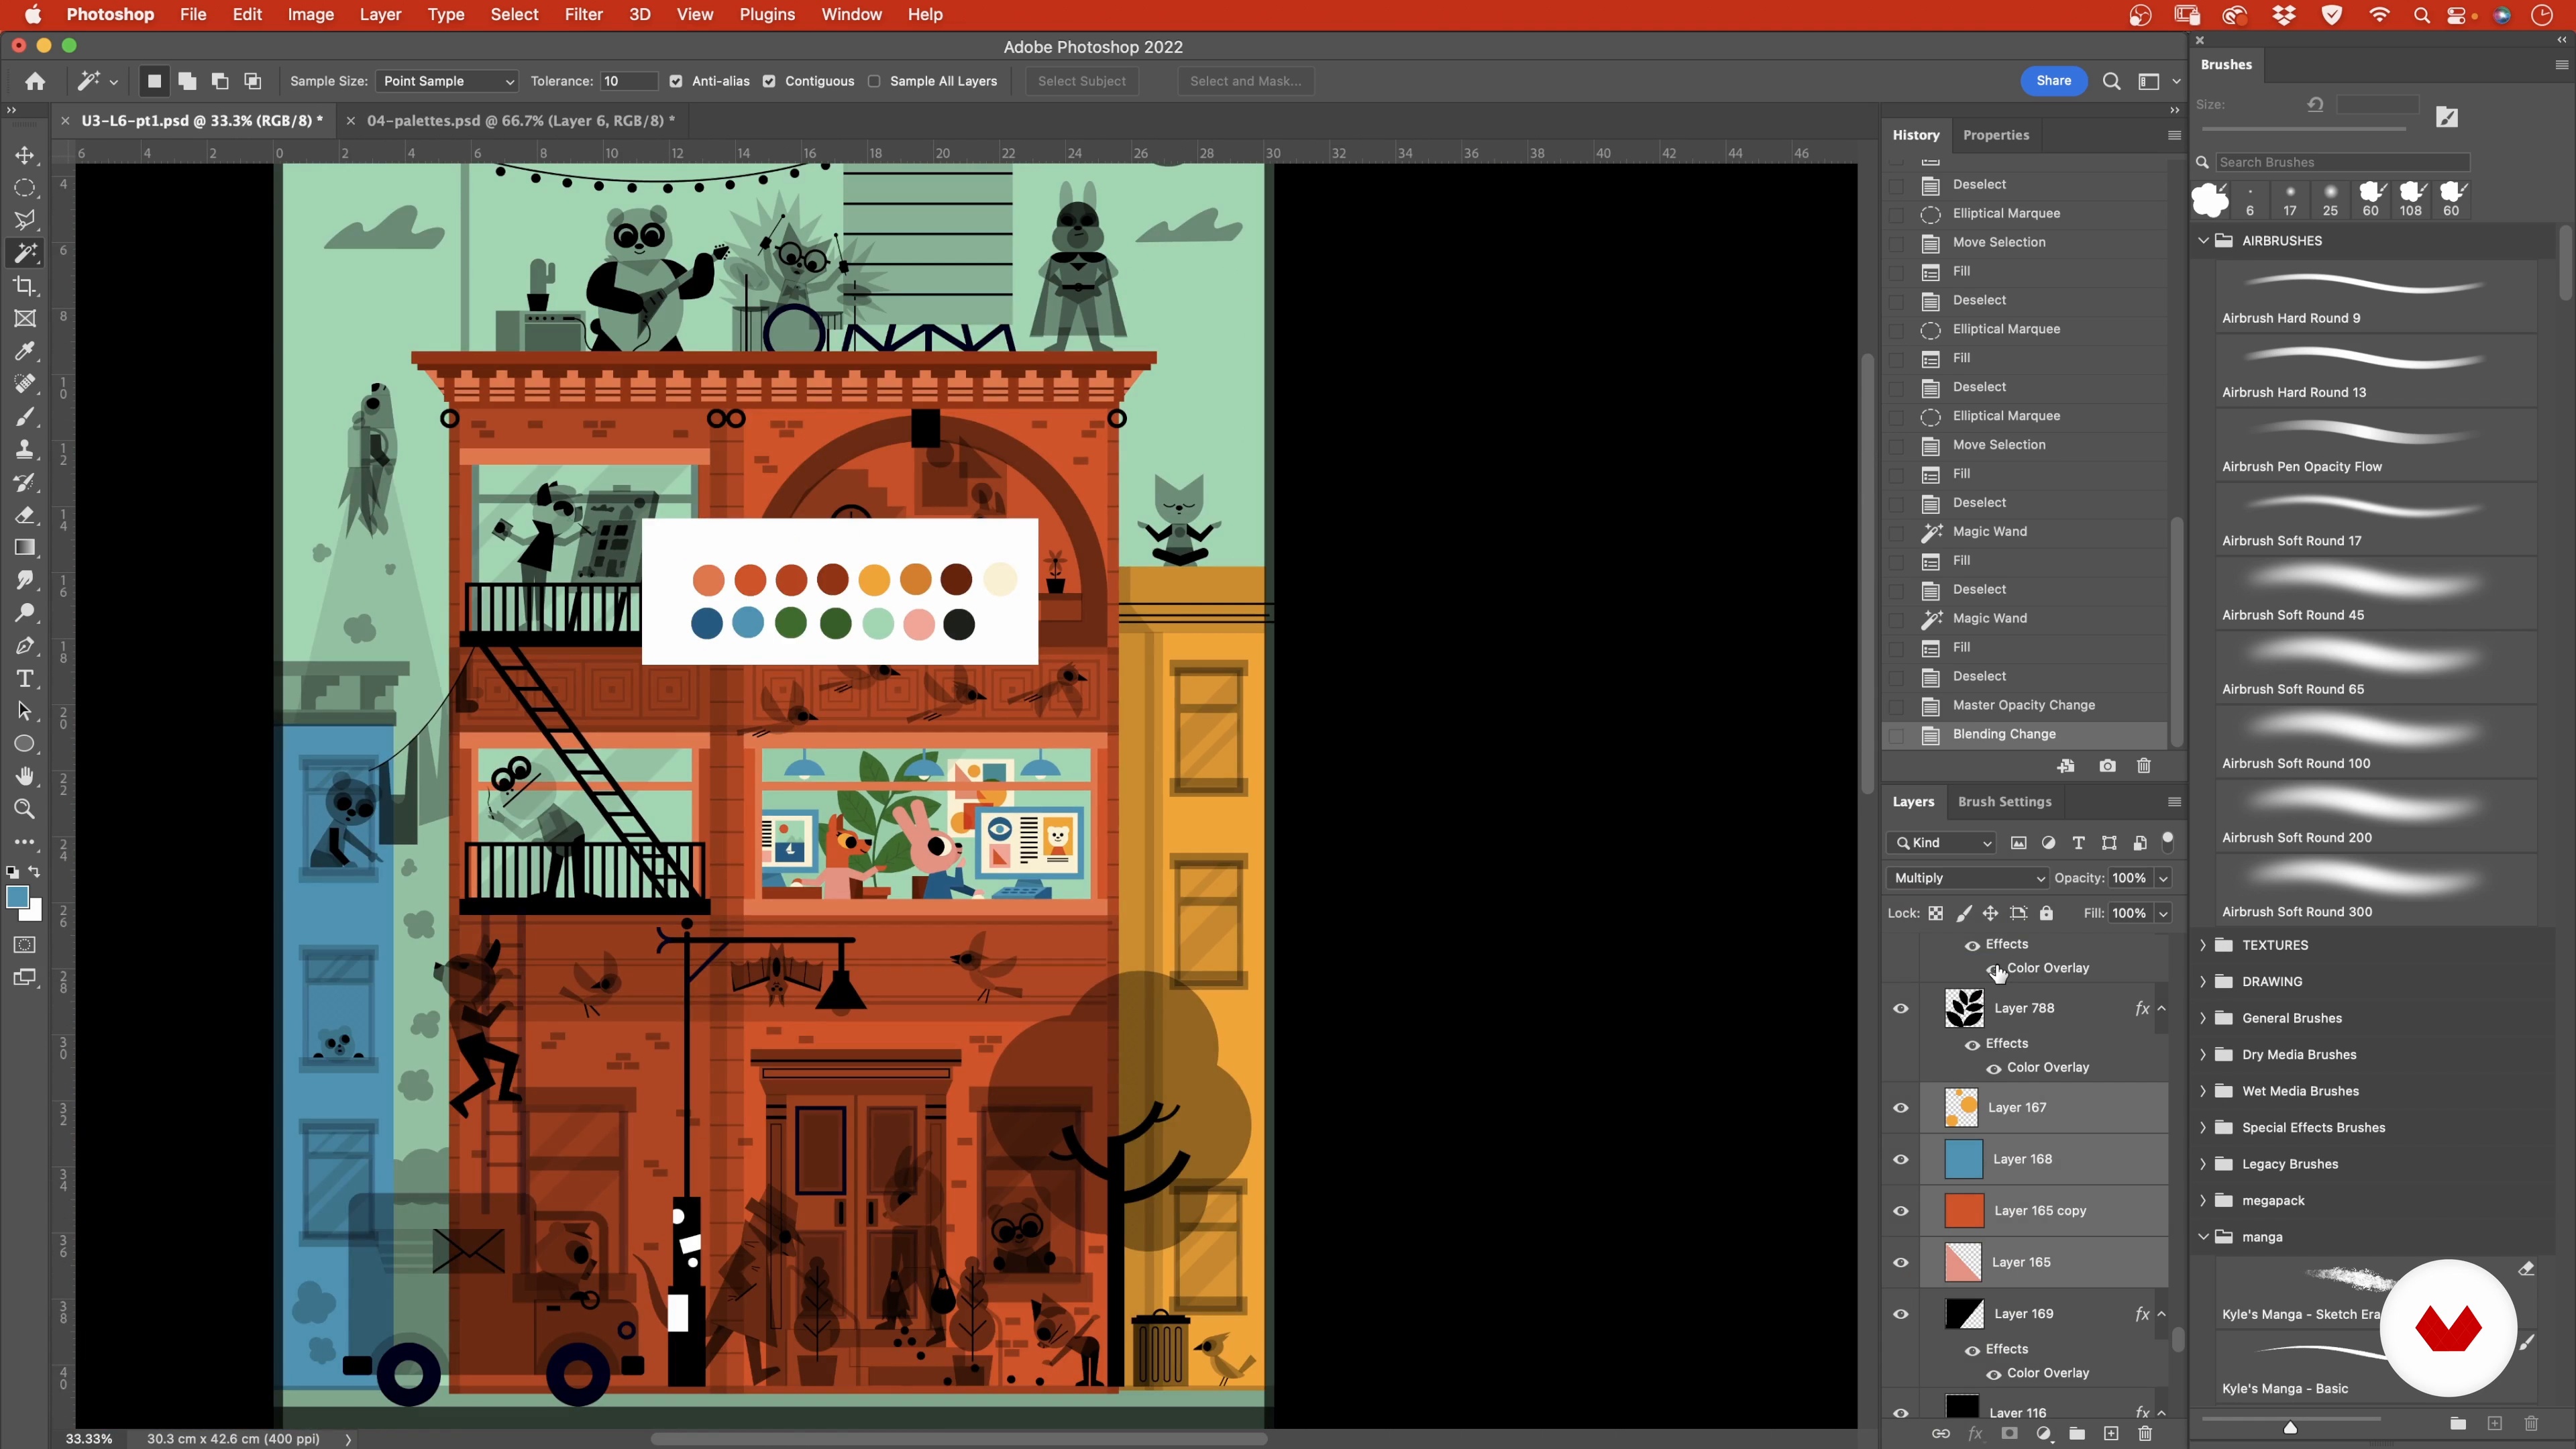The width and height of the screenshot is (2576, 1449).
Task: Select the Move tool
Action: [x=25, y=155]
